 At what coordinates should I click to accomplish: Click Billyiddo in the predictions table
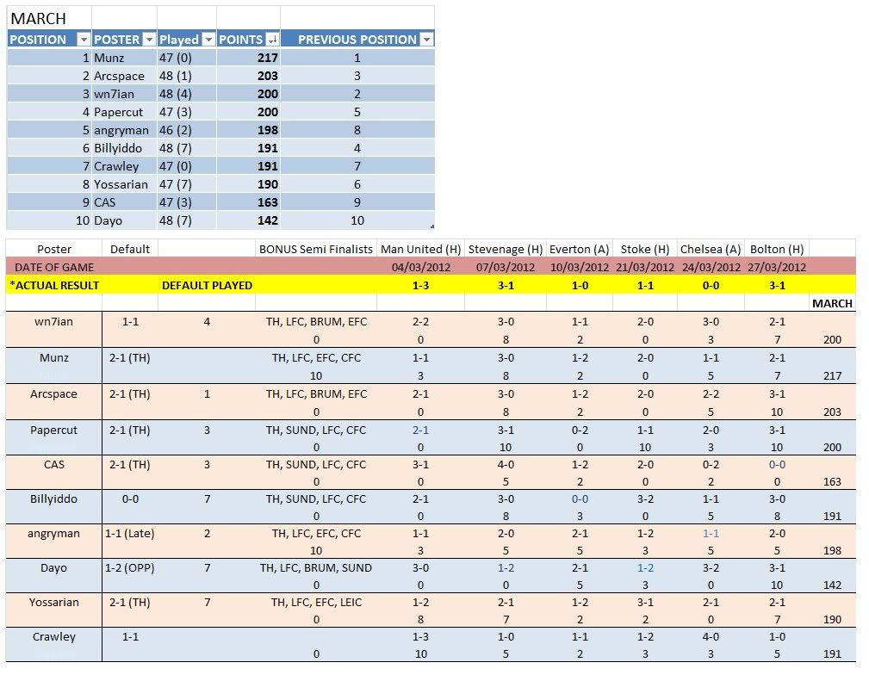[x=53, y=499]
